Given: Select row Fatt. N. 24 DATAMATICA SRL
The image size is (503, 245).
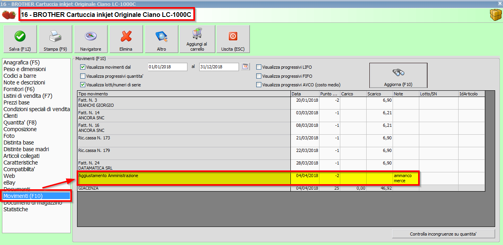Looking at the screenshot, I should [281, 166].
